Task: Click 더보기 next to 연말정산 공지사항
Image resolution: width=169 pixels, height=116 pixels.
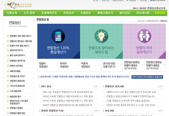Action: 161,86
